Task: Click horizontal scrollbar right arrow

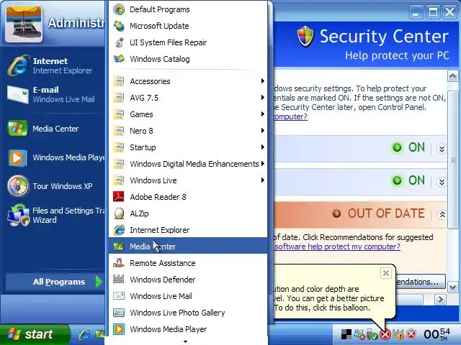Action: [x=440, y=300]
